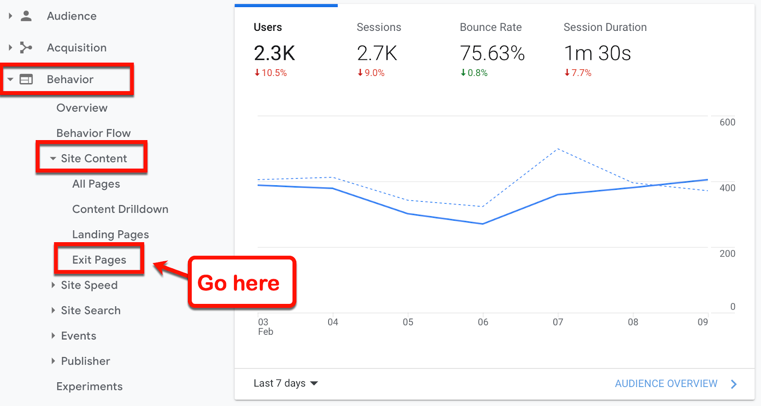Click the Publisher label

86,361
